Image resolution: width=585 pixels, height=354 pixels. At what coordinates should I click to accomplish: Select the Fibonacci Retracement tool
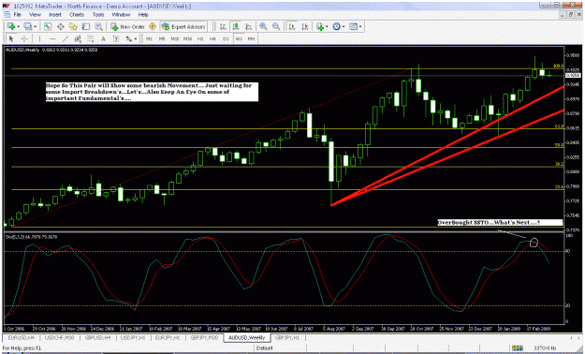click(x=90, y=38)
